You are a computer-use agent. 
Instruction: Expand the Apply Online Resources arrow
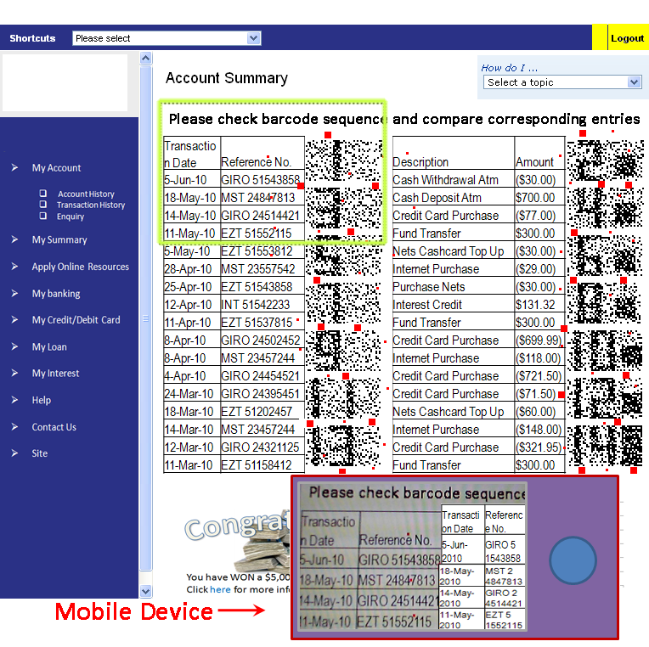coord(14,267)
